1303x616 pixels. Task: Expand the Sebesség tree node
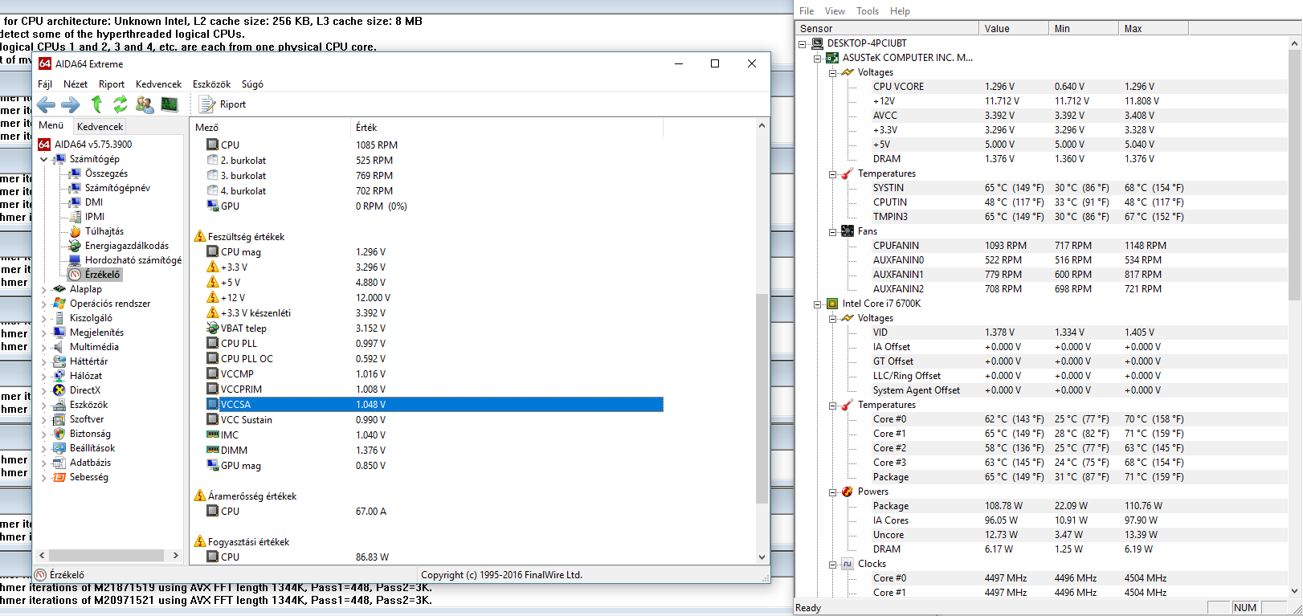[44, 477]
